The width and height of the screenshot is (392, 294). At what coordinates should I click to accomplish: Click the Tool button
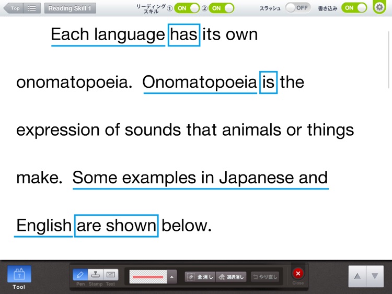(x=19, y=277)
